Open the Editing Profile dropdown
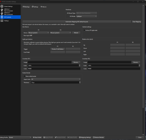Image resolution: width=146 pixels, height=140 pixels. [20, 137]
